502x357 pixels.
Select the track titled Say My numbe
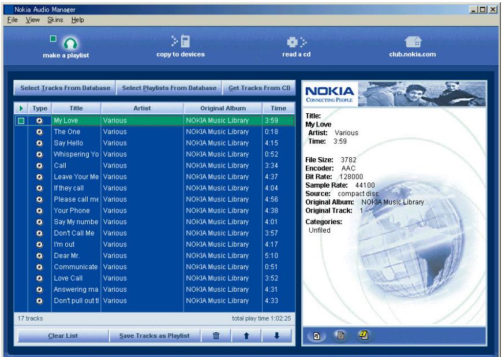click(76, 222)
